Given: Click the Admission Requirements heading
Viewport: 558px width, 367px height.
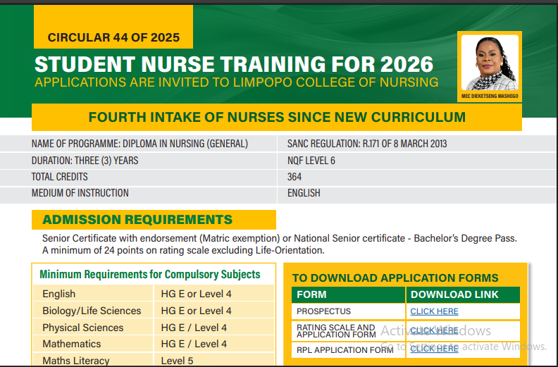Looking at the screenshot, I should pyautogui.click(x=137, y=220).
